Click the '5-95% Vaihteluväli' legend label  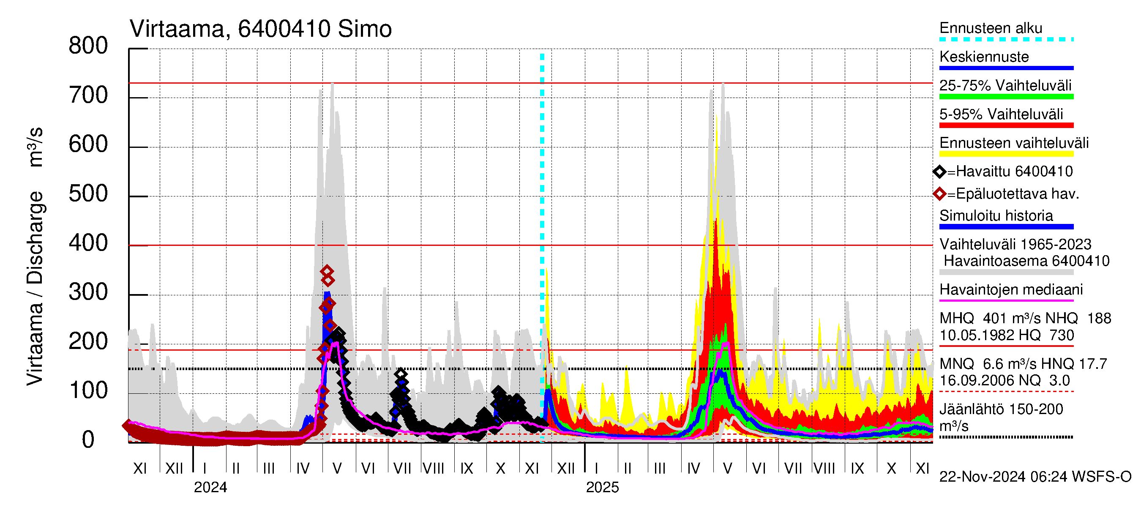coord(1001,114)
